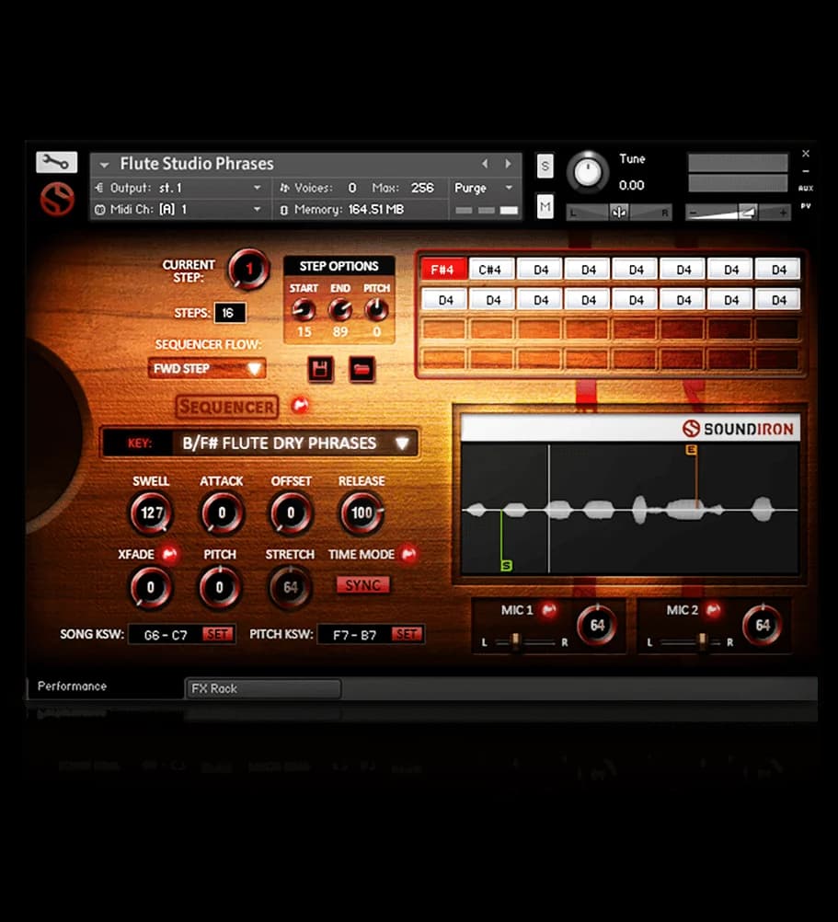Toggle the TIME MODE power button
The image size is (838, 922).
408,554
